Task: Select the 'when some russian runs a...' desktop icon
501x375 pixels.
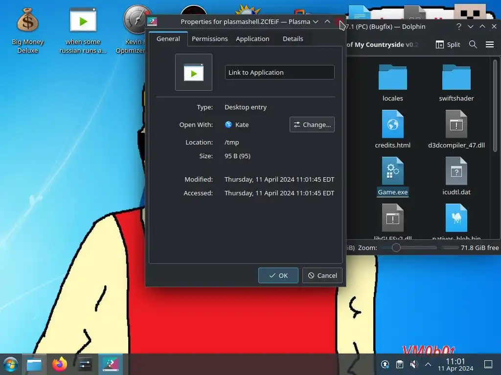Action: (83, 30)
